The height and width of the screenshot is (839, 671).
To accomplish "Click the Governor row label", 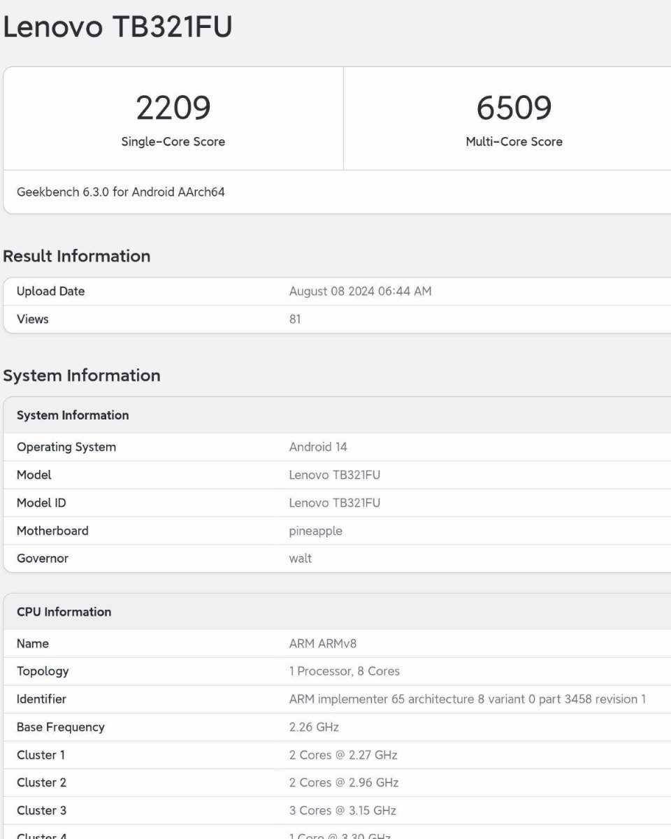I will (x=43, y=559).
